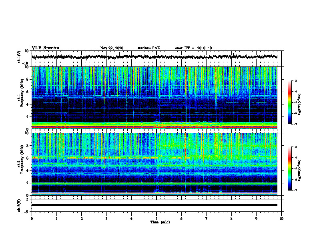Click the "-3" tick on lower colorbar
Image resolution: width=317 pixels, height=245 pixels.
295,147
